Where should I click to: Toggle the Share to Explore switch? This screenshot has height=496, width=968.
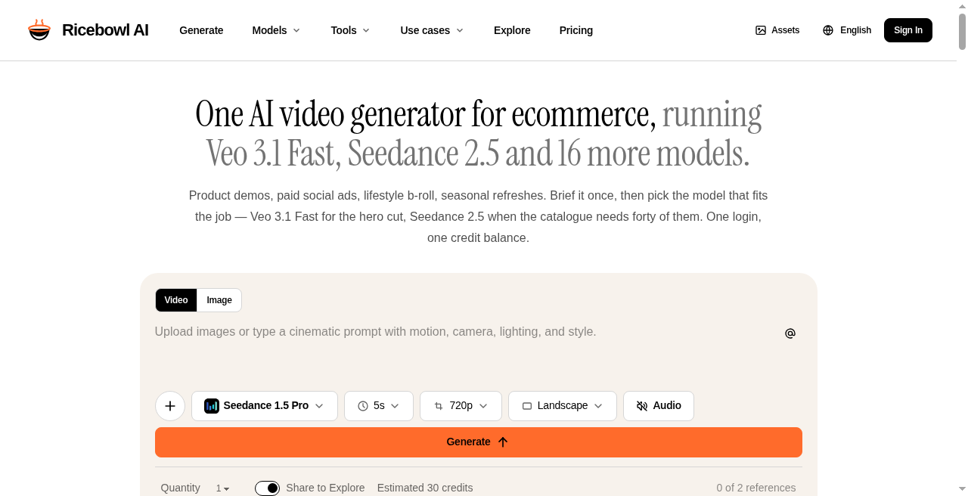(x=267, y=488)
